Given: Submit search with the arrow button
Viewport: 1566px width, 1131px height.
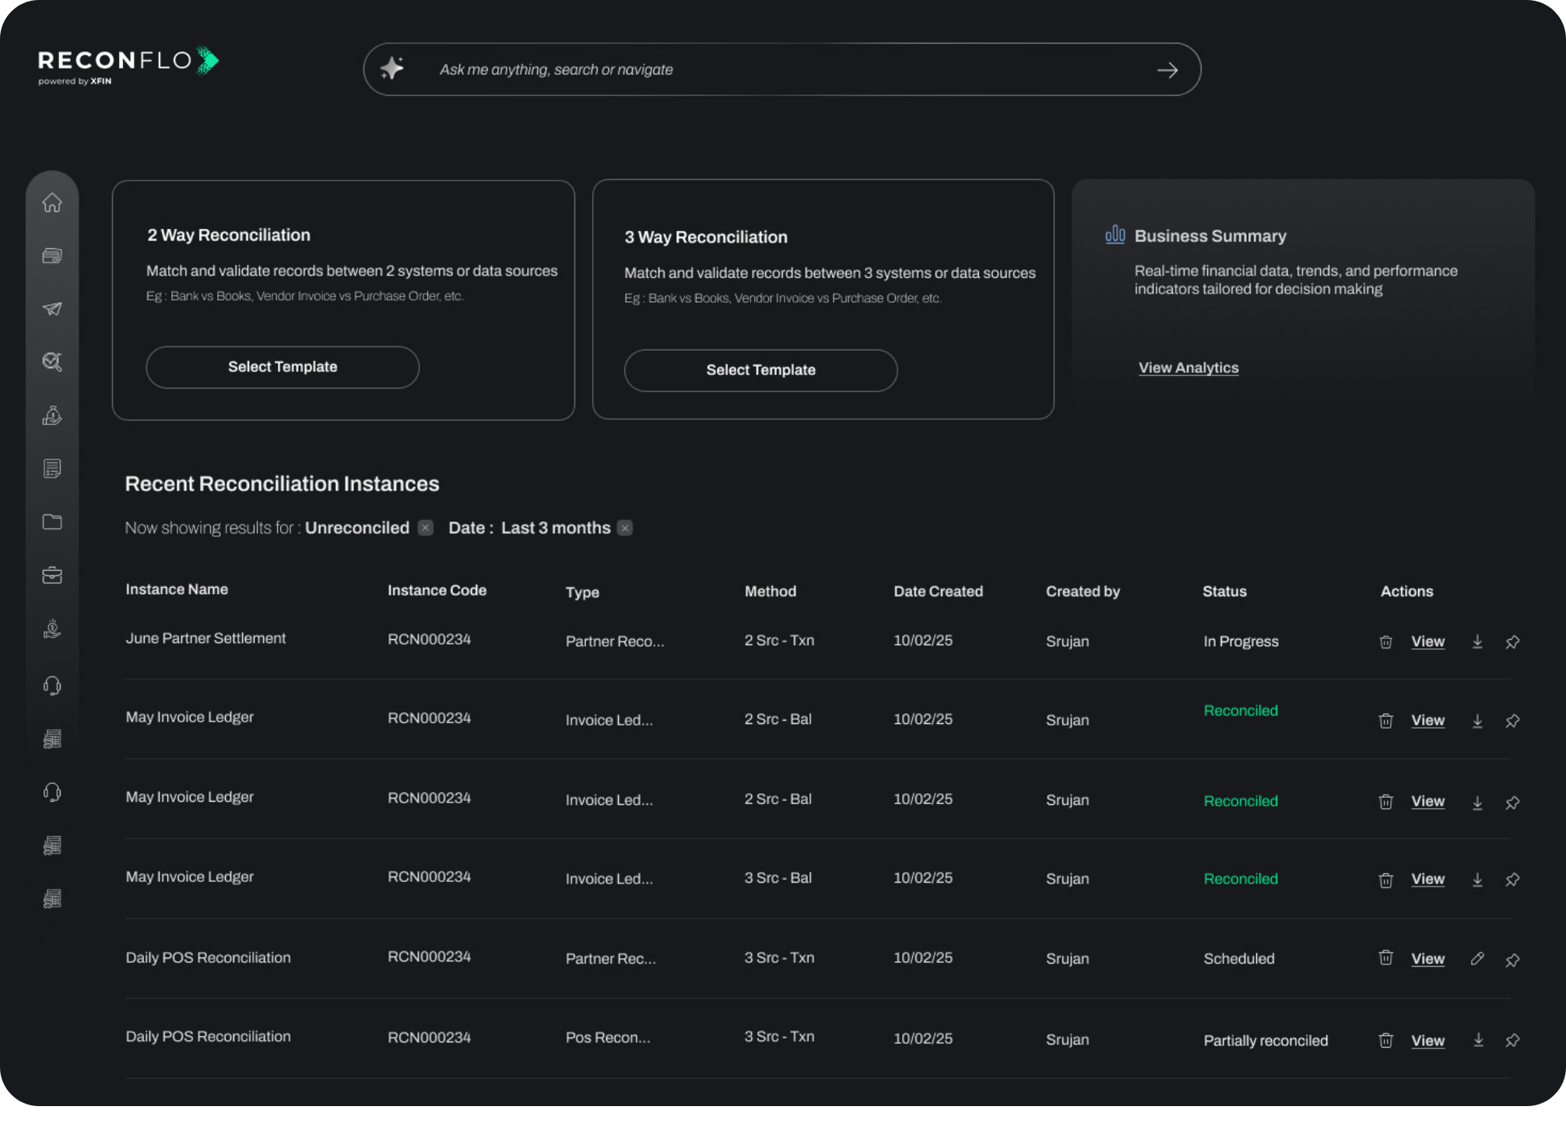Looking at the screenshot, I should tap(1167, 70).
